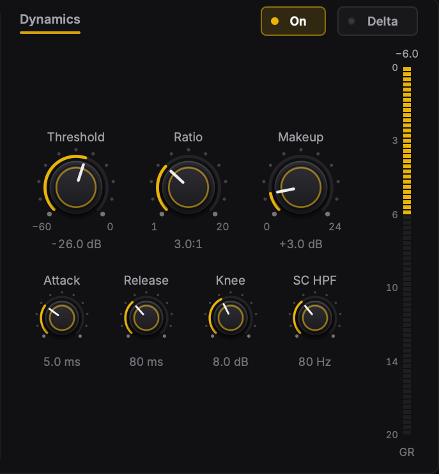The width and height of the screenshot is (439, 474).
Task: Click the SC HPF knob
Action: pos(315,318)
